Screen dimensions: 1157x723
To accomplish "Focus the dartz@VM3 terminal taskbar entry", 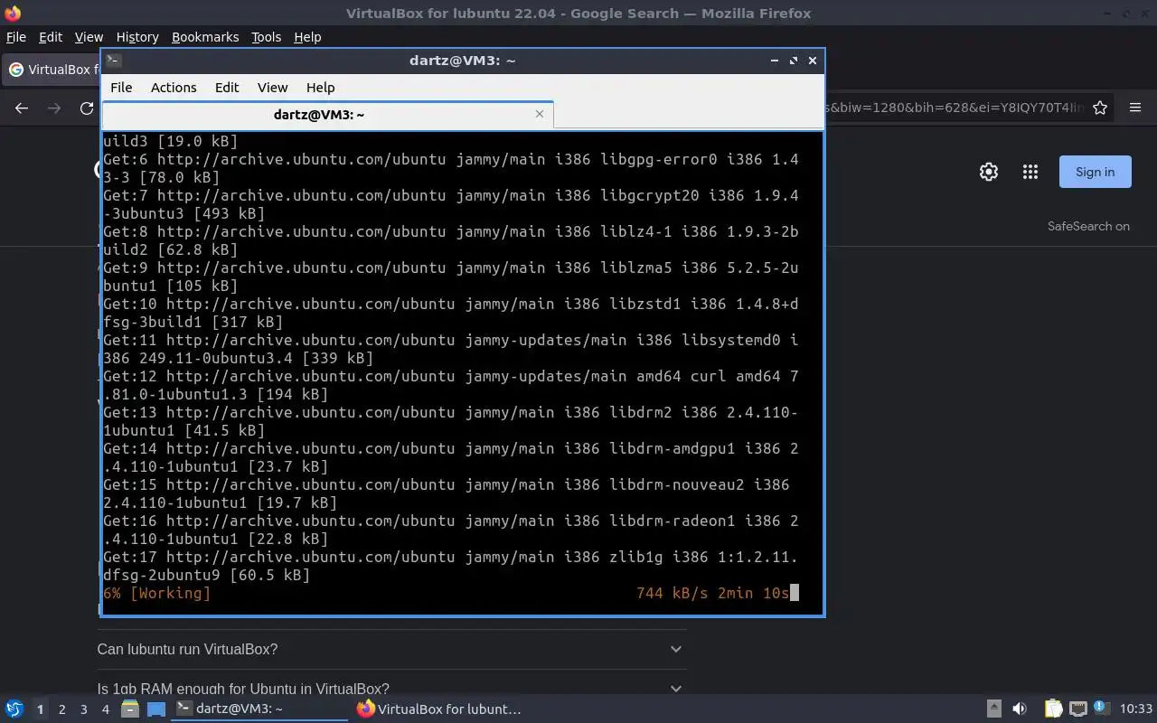I will coord(259,709).
